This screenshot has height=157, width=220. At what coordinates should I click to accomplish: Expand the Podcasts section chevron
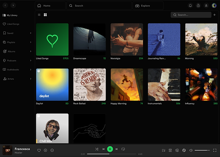pos(30,60)
